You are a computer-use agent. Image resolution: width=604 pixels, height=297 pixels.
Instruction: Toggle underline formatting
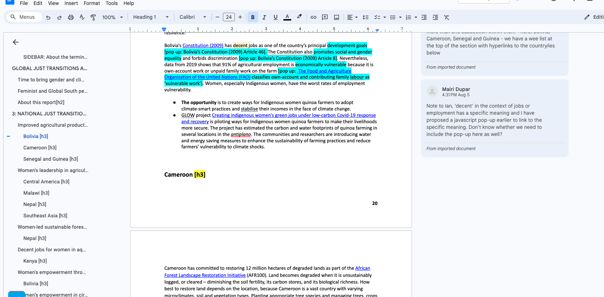click(x=276, y=17)
